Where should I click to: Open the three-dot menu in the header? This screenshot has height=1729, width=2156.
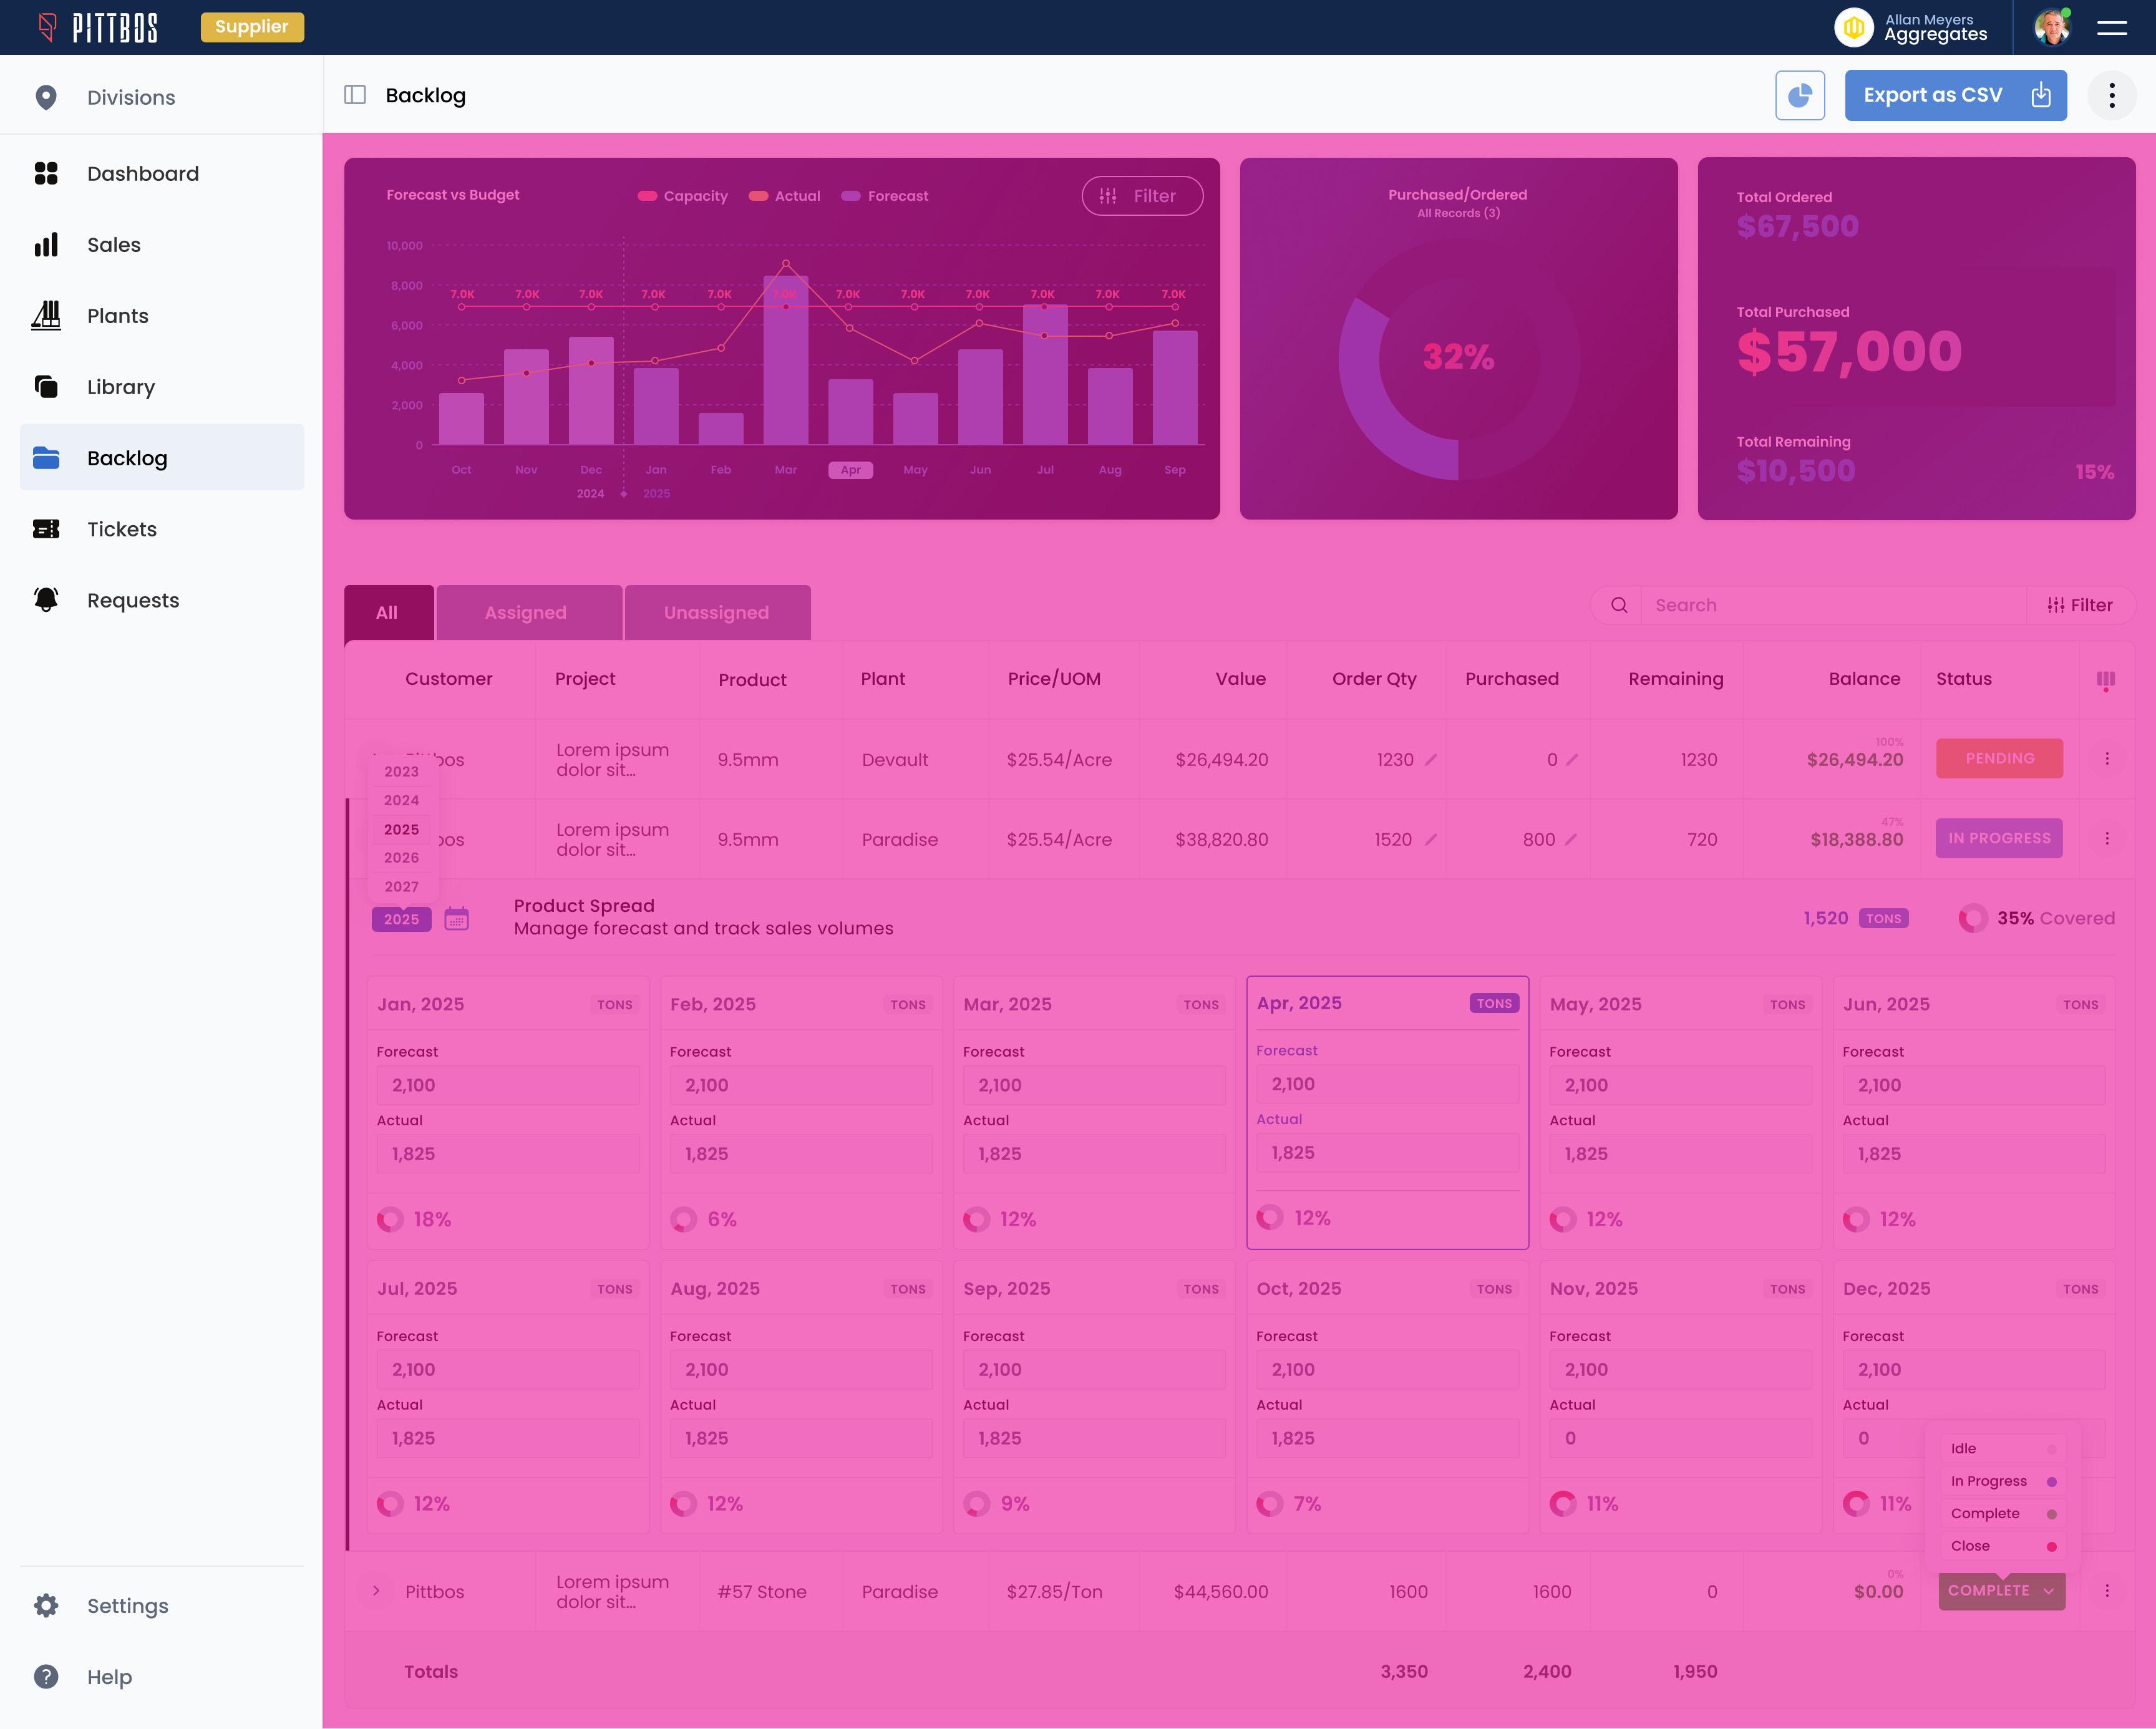click(x=2111, y=95)
